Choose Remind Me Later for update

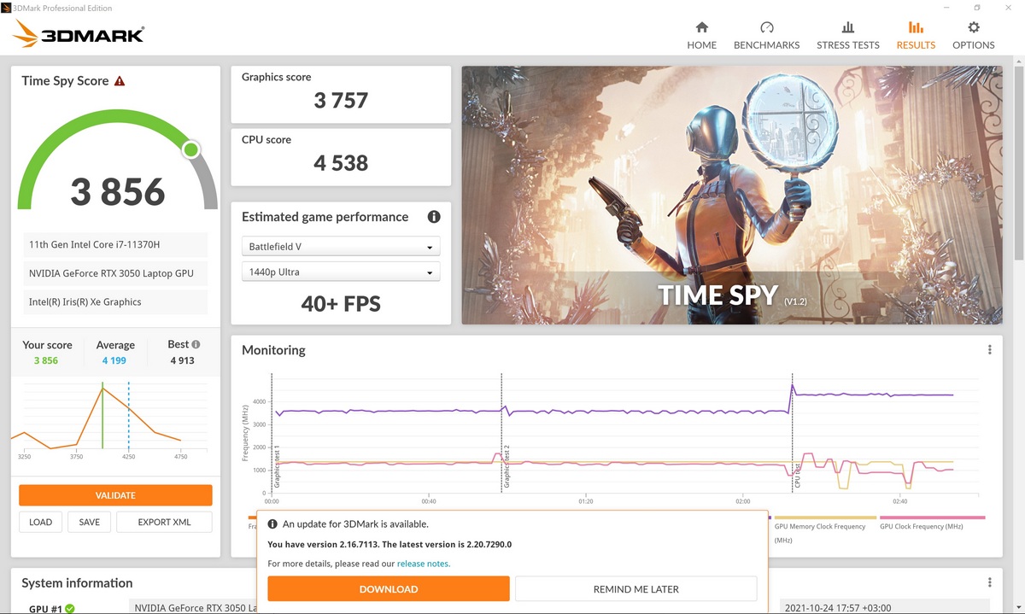(x=635, y=588)
